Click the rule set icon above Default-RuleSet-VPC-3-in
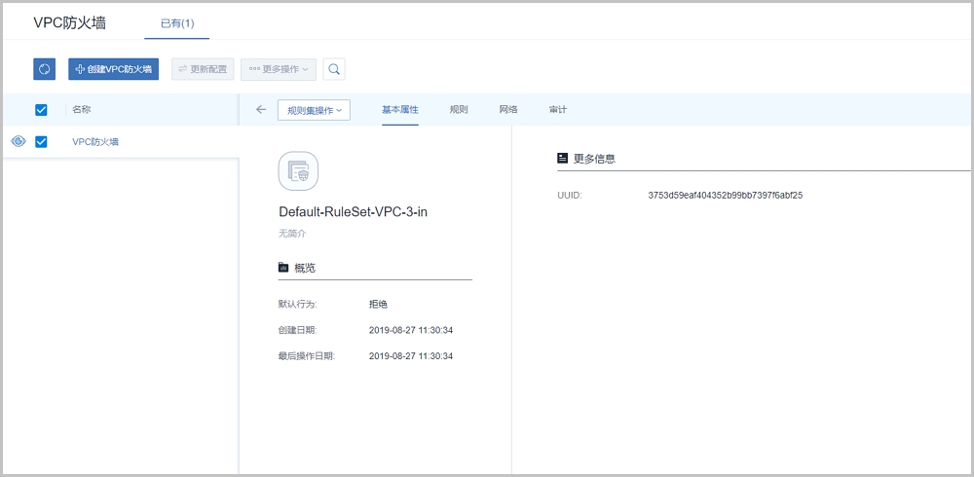This screenshot has width=974, height=477. 298,171
